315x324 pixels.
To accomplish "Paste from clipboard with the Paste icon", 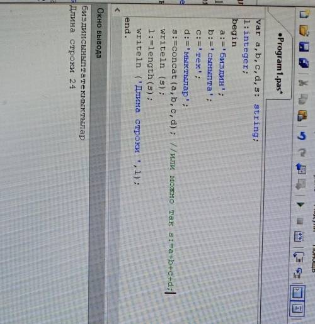I will (302, 115).
